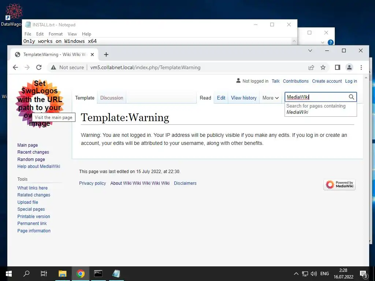Go back using Chrome's back arrow

pos(15,67)
